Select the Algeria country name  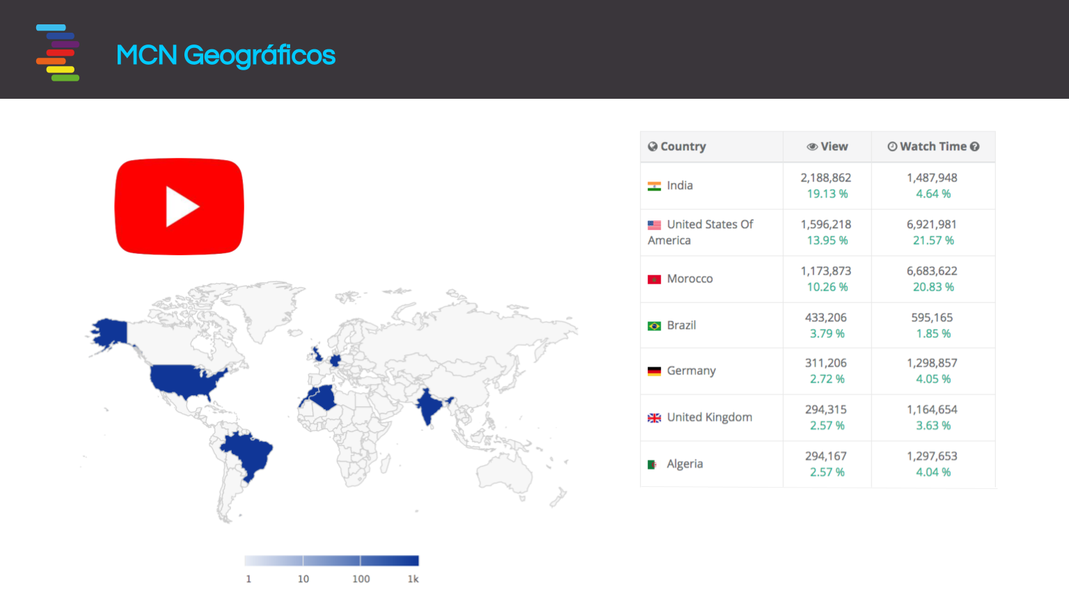pyautogui.click(x=685, y=464)
